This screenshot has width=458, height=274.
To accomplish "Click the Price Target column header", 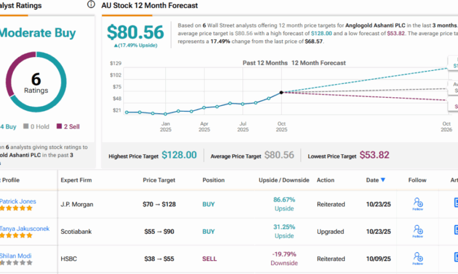I will pyautogui.click(x=159, y=180).
